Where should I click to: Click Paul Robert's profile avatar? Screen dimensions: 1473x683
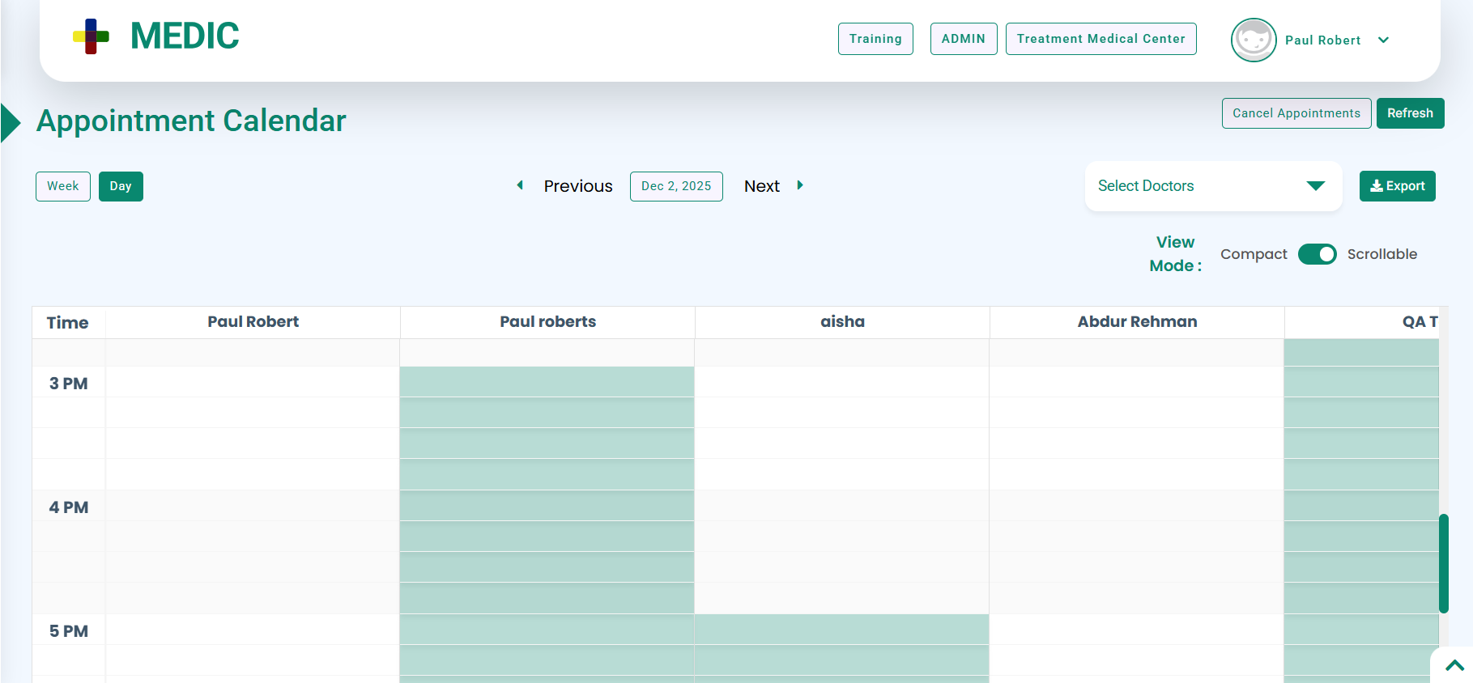point(1253,40)
